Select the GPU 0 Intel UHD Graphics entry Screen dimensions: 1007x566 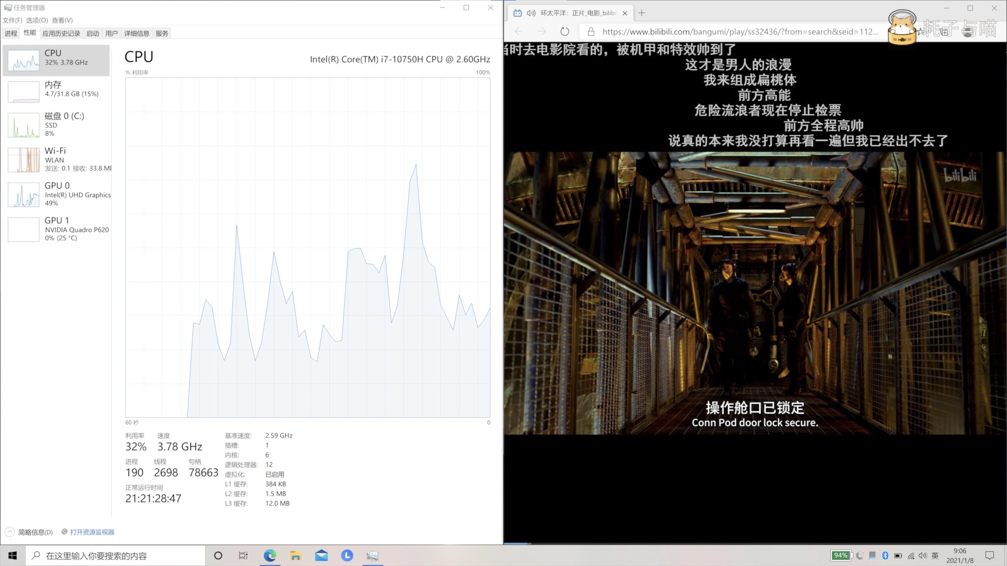point(57,194)
